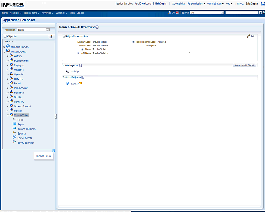Image resolution: width=265 pixels, height=212 pixels.
Task: Click the Server Scripts icon
Action: click(x=14, y=138)
